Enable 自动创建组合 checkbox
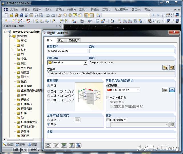 108,98
